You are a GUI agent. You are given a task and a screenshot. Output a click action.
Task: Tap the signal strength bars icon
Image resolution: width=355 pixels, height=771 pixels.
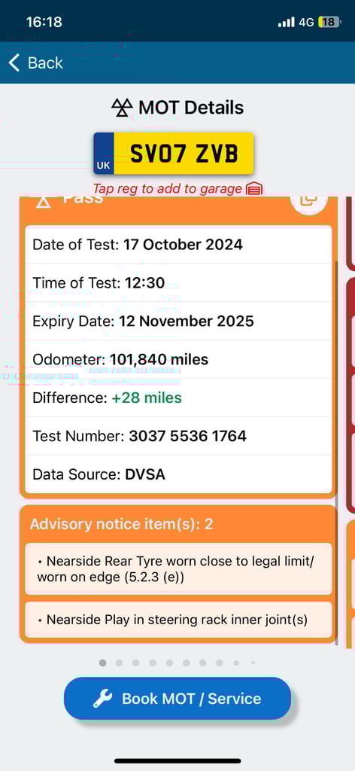287,22
